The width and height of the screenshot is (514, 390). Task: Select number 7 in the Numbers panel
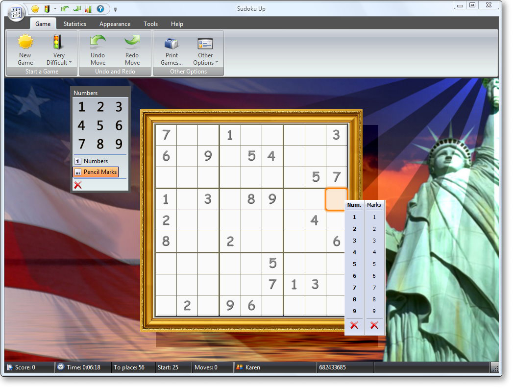[82, 144]
